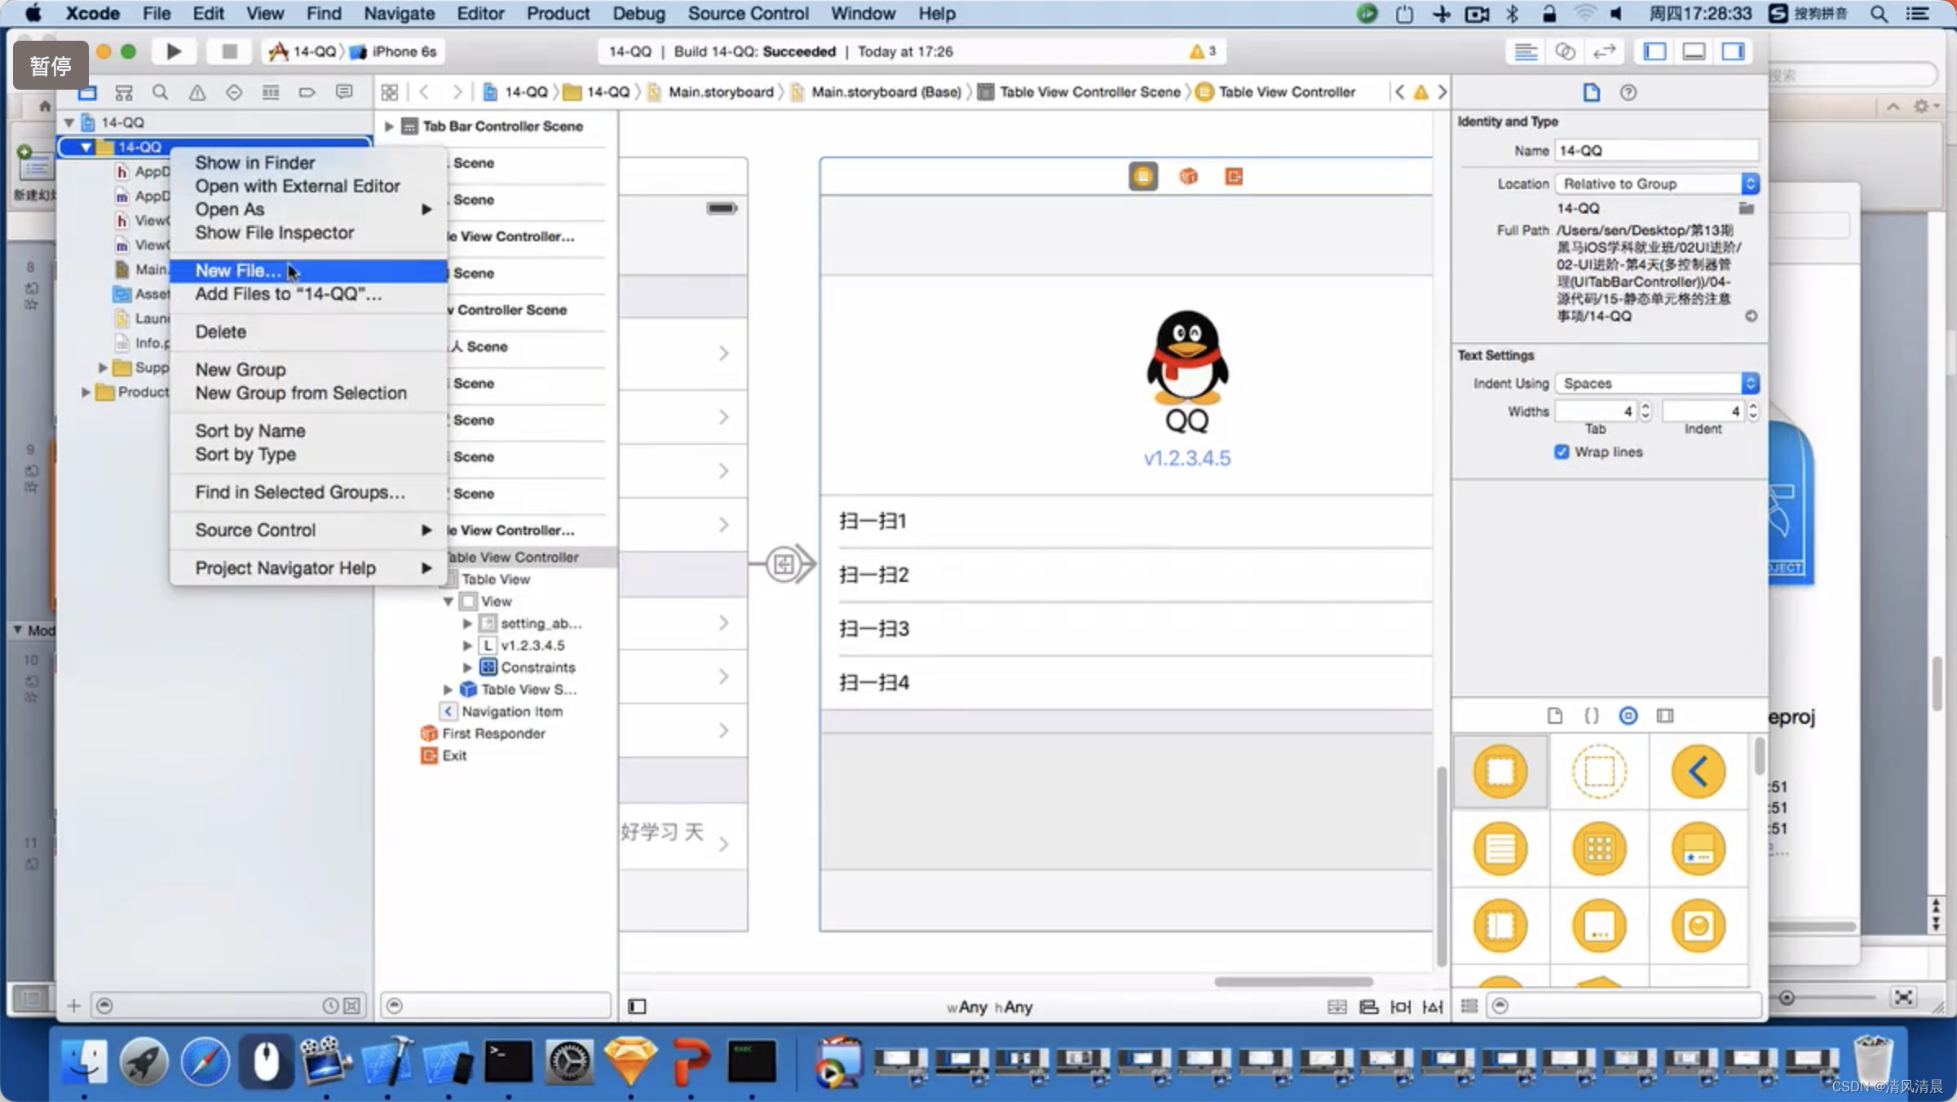Screen dimensions: 1957x1102
Task: Open the Breakpoint navigator icon
Action: pos(307,92)
